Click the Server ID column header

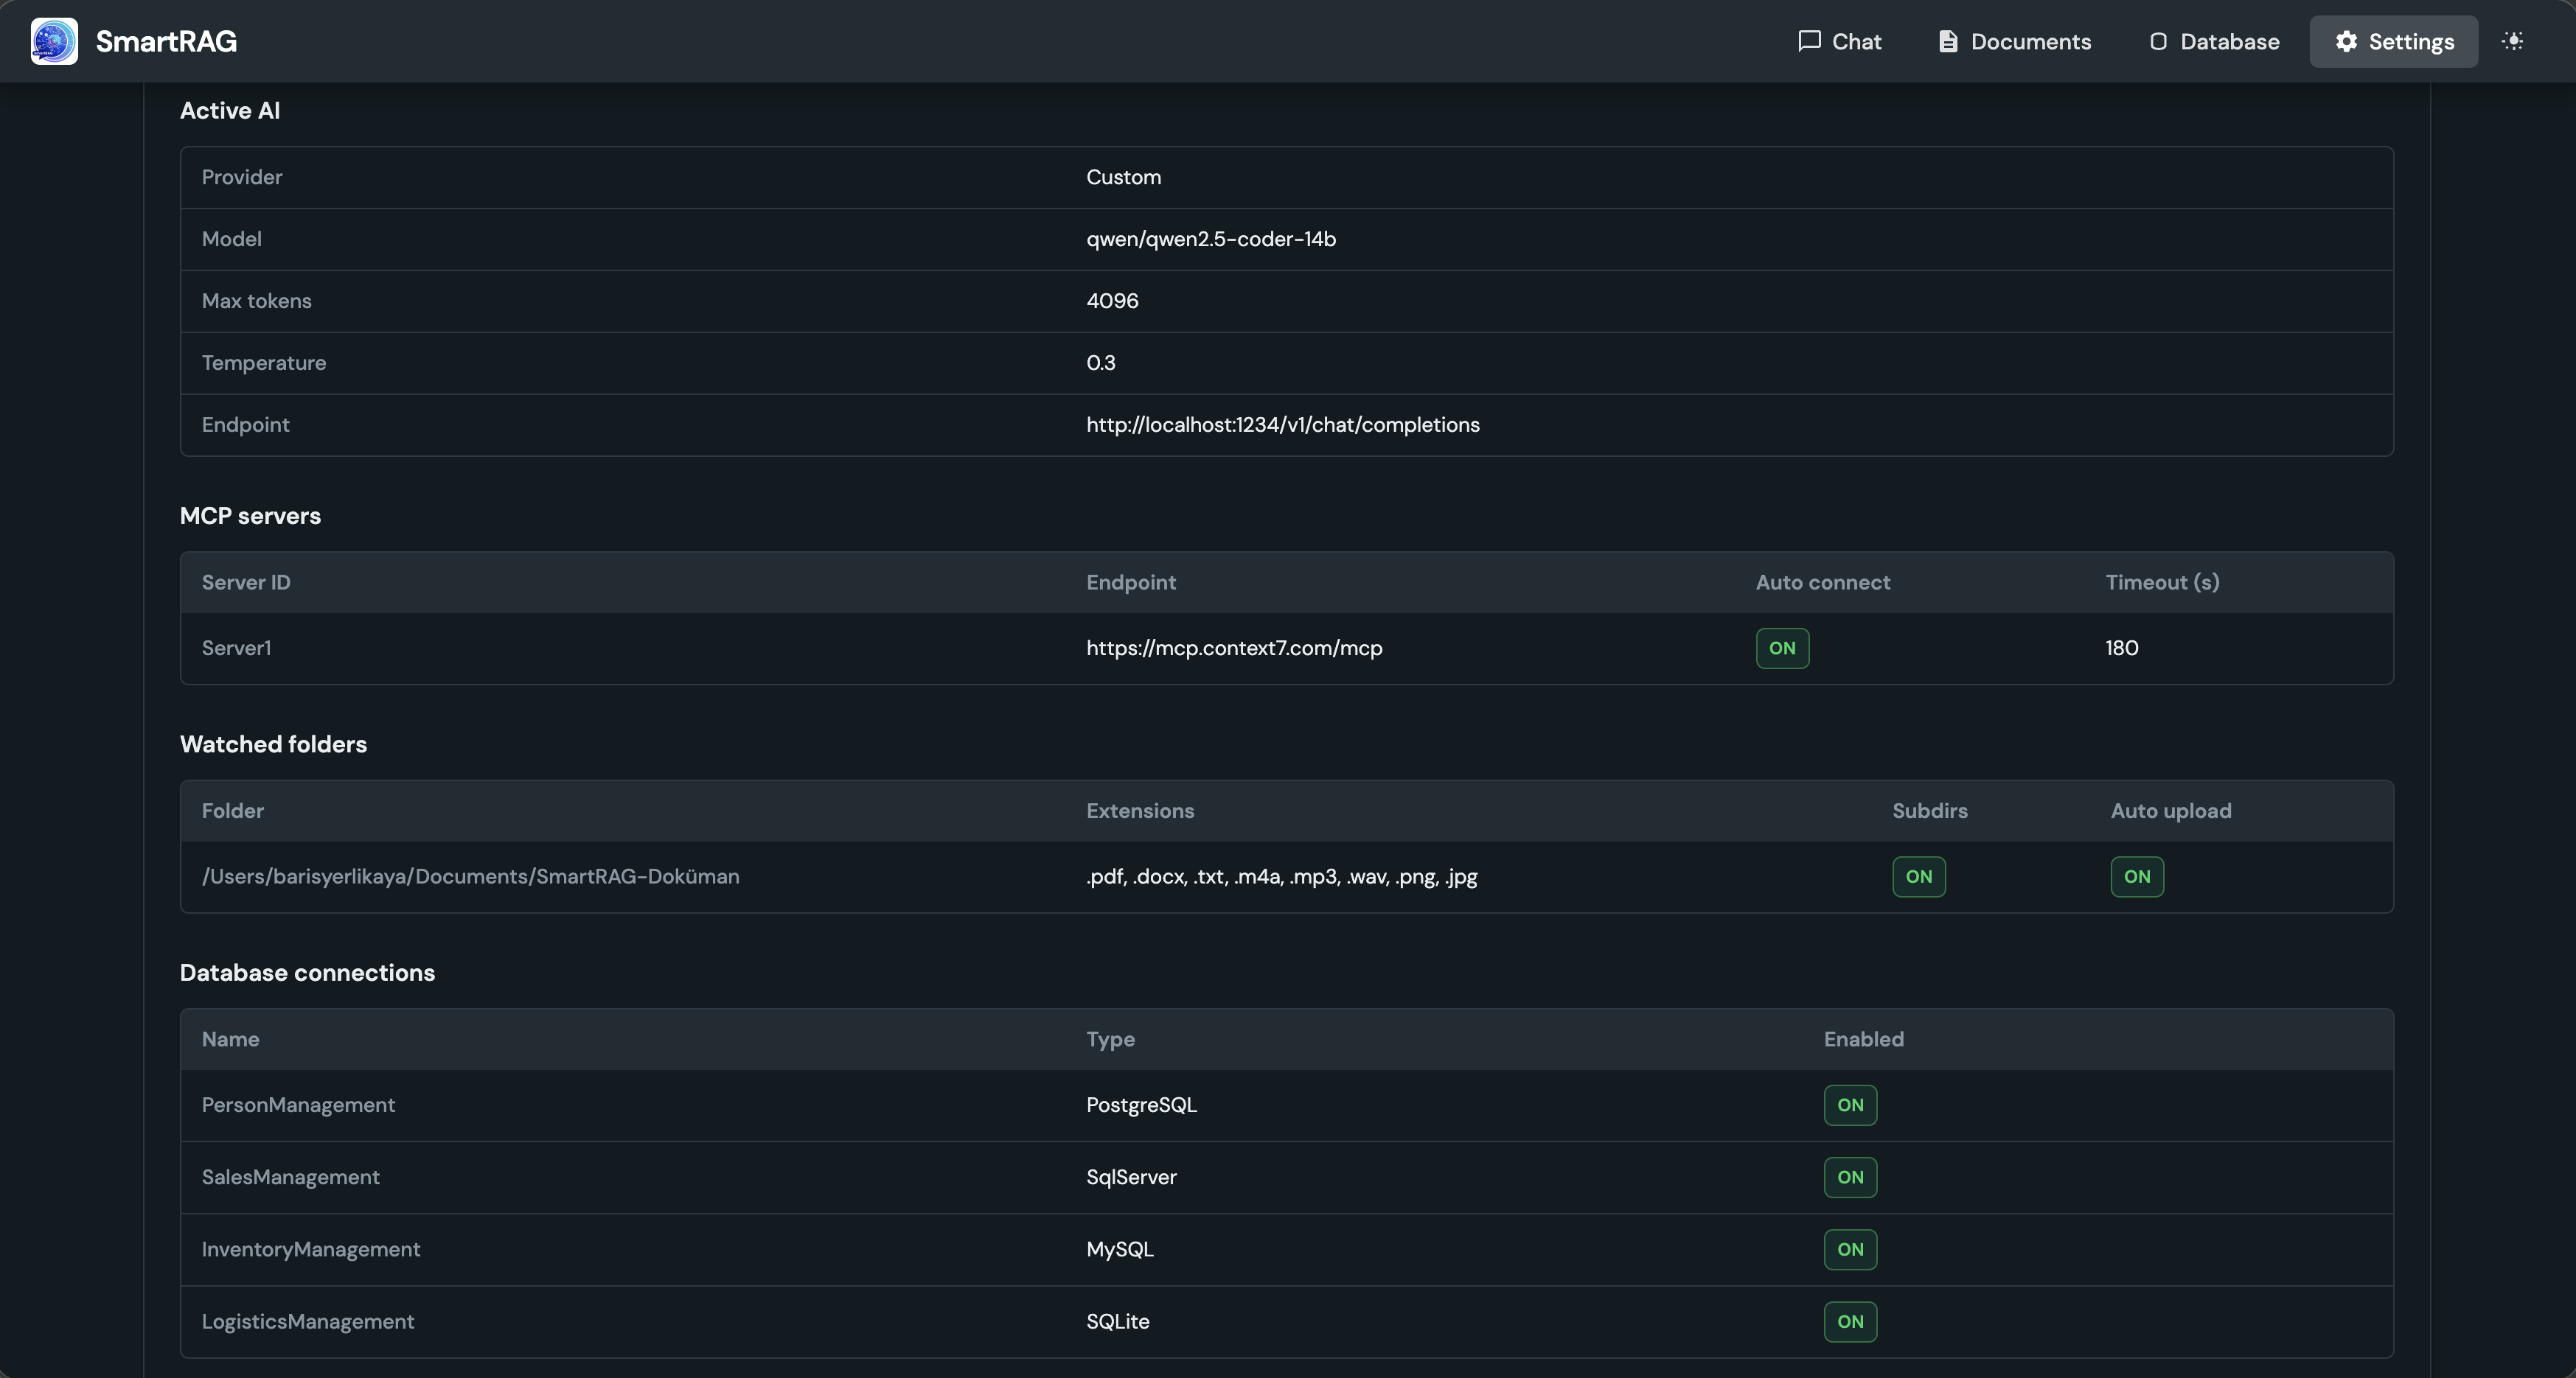pyautogui.click(x=246, y=583)
